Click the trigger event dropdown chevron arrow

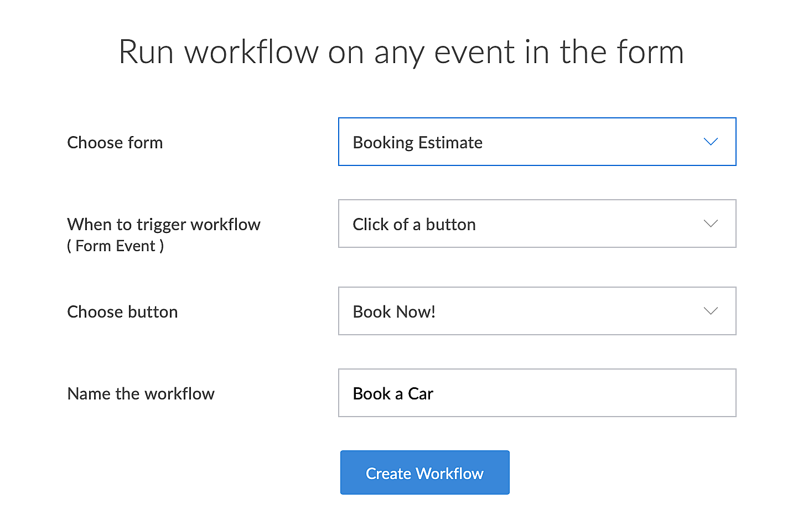(711, 224)
